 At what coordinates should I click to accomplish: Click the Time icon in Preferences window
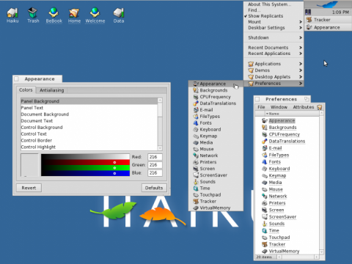click(265, 230)
